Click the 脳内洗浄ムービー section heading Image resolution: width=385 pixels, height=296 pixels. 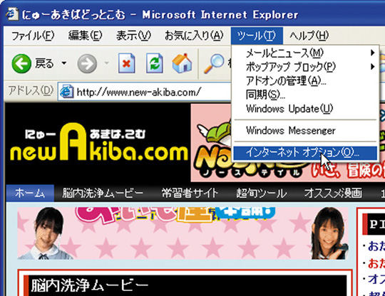(90, 285)
